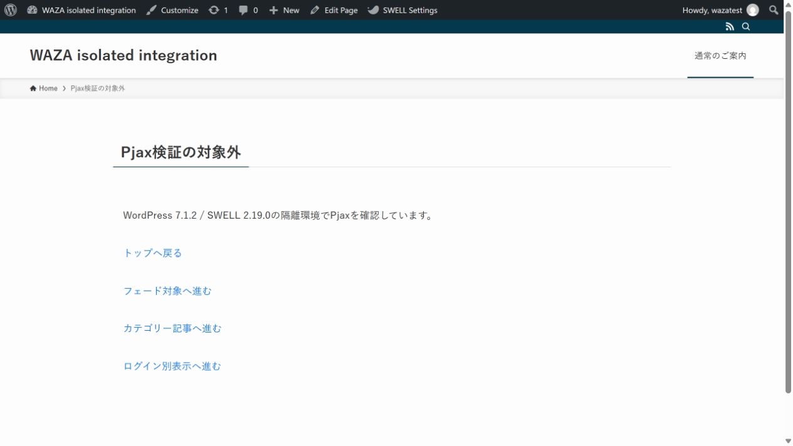The height and width of the screenshot is (446, 793).
Task: Open the WordPress logo menu
Action: 10,10
